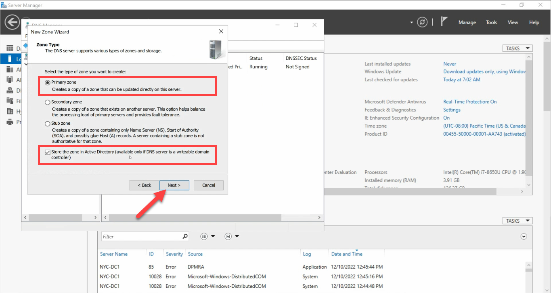Click the Back button in the wizard

tap(144, 185)
